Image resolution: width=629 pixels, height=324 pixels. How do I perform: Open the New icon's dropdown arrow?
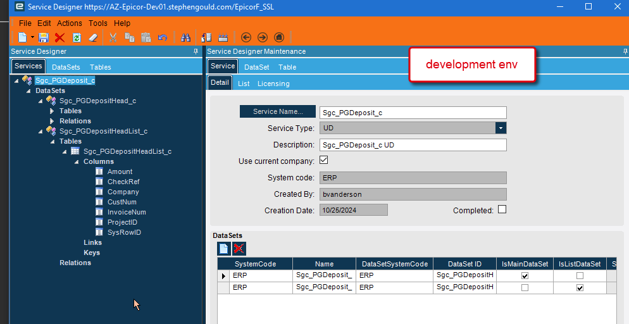32,38
